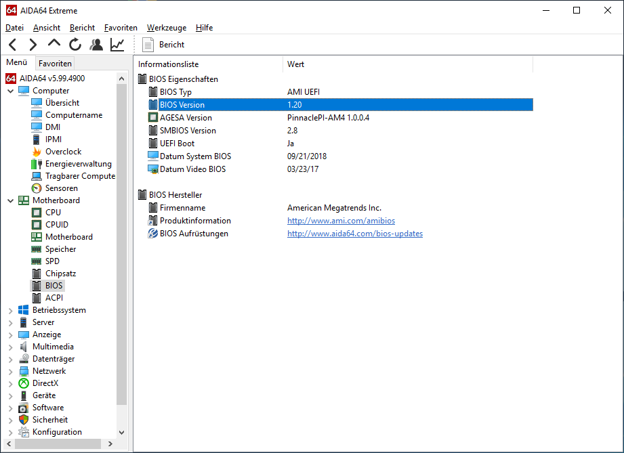
Task: Click the Datenträger disk drive icon
Action: [24, 359]
